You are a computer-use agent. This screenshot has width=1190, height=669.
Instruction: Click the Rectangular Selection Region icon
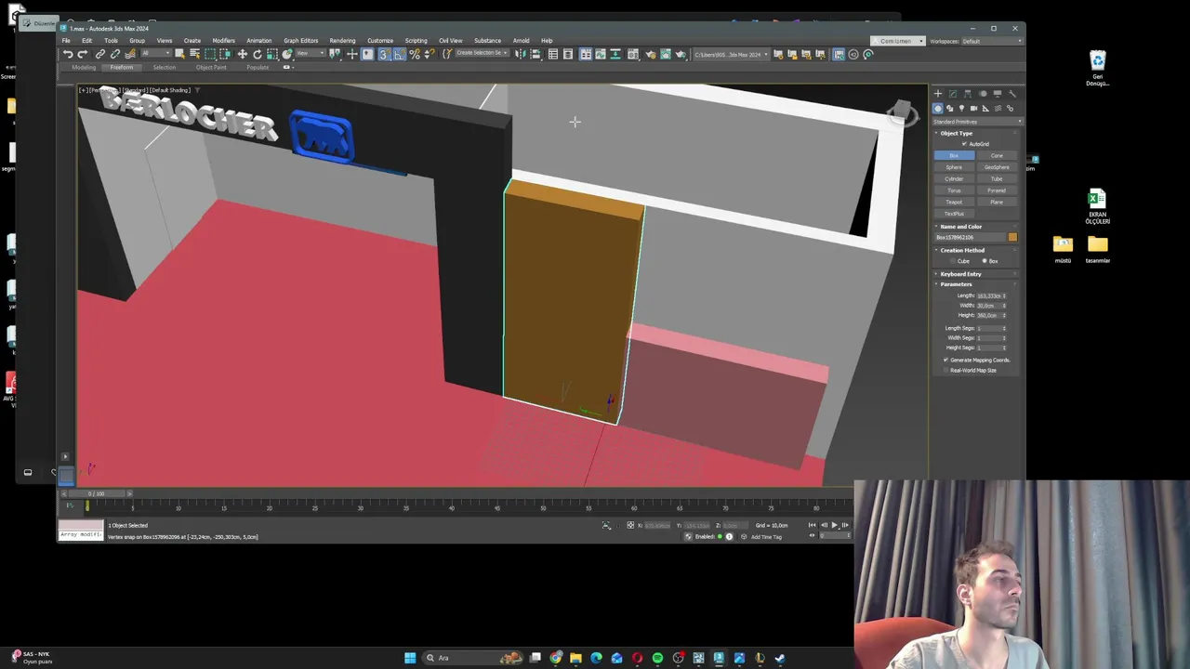tap(210, 54)
